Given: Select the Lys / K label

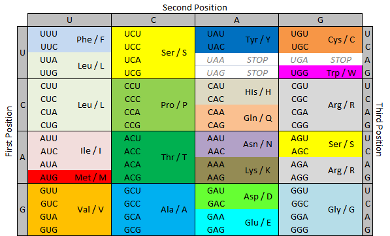Looking at the screenshot, I should 257,170.
